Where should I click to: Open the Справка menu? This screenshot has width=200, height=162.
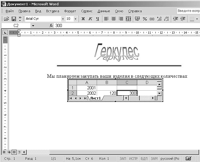pyautogui.click(x=135, y=11)
